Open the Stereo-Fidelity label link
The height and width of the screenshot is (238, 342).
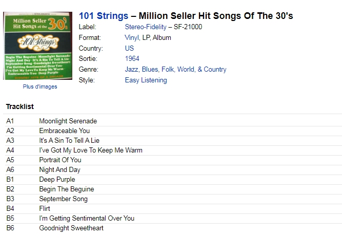146,27
